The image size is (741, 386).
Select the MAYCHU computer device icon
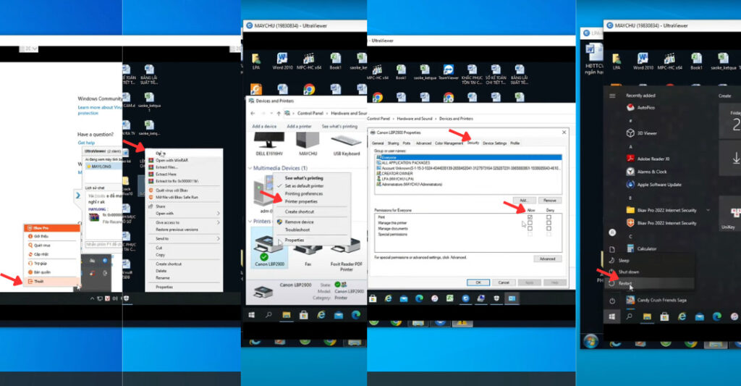click(308, 144)
